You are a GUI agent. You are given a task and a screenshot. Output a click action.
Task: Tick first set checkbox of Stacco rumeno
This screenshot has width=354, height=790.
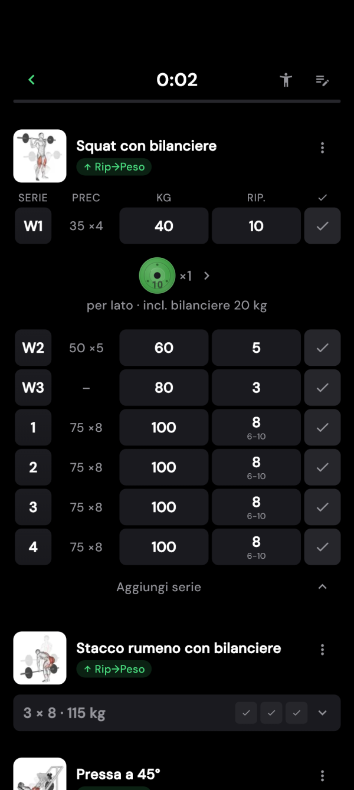click(246, 713)
